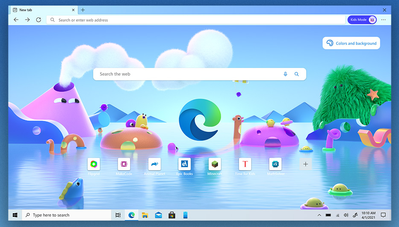Click the magnifier search button in web search box

coord(297,74)
